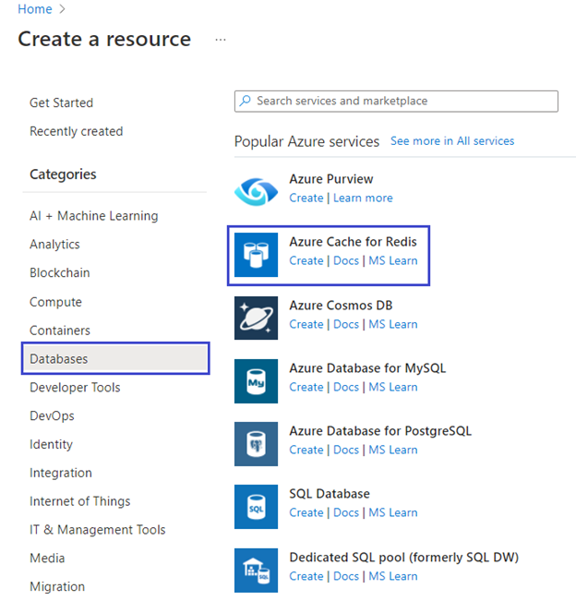Open the Azure Database for MySQL icon
This screenshot has width=576, height=601.
tap(256, 379)
